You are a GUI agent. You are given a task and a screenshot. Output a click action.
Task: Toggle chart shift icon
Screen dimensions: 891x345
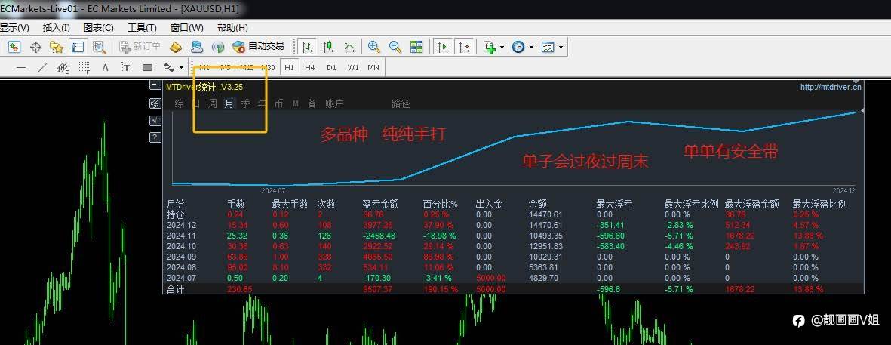pyautogui.click(x=464, y=47)
